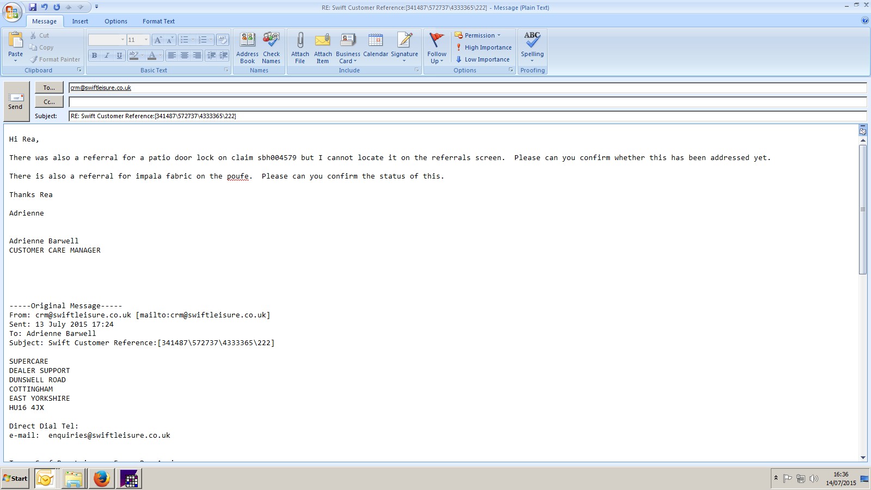This screenshot has height=490, width=871.
Task: Set High Importance on the message
Action: tap(483, 47)
